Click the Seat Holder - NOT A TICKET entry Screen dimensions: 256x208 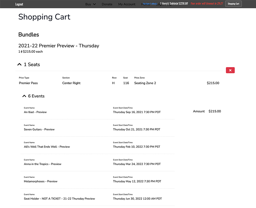coord(59,199)
